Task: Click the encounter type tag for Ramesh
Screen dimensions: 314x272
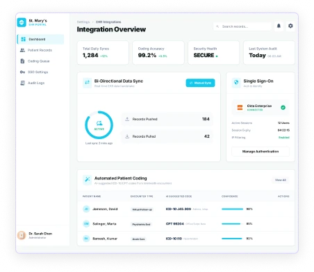Action: point(138,239)
